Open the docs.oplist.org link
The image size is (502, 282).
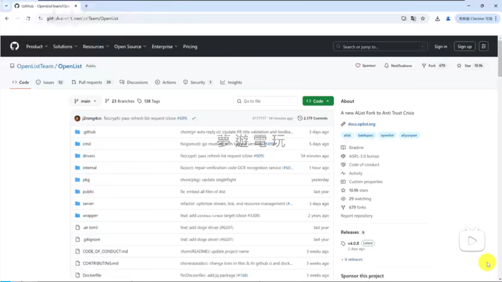click(x=361, y=124)
